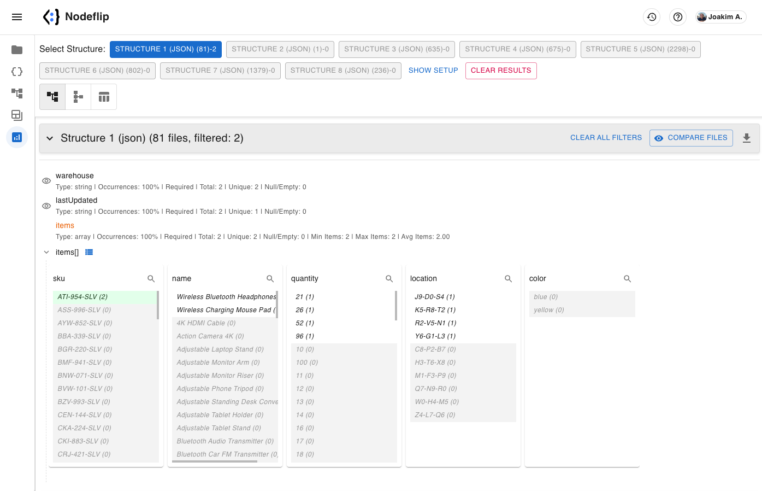
Task: Select the analytics bar chart sidebar icon
Action: pyautogui.click(x=17, y=137)
